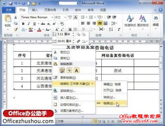The height and width of the screenshot is (126, 165).
Task: Click the Undo icon in quick access toolbar
Action: (16, 4)
